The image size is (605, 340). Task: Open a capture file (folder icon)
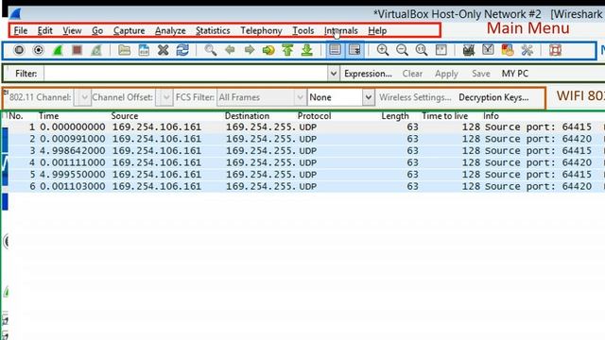[124, 50]
